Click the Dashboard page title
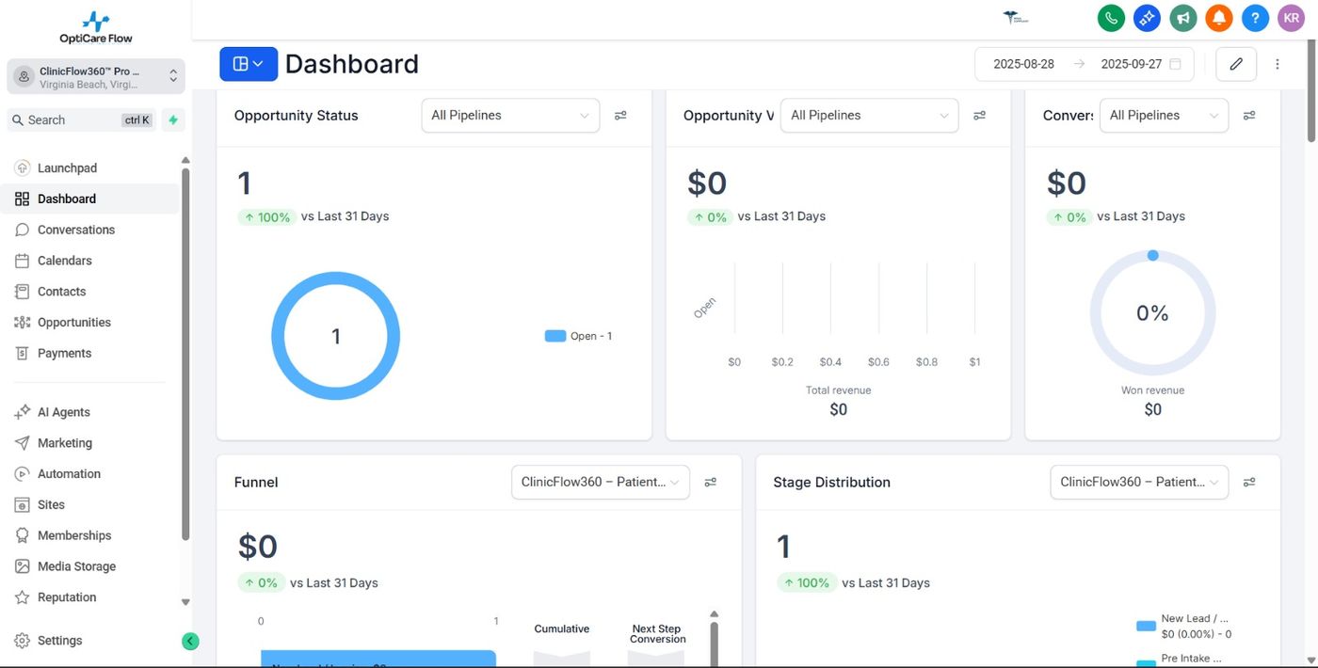The width and height of the screenshot is (1318, 668). pos(352,64)
